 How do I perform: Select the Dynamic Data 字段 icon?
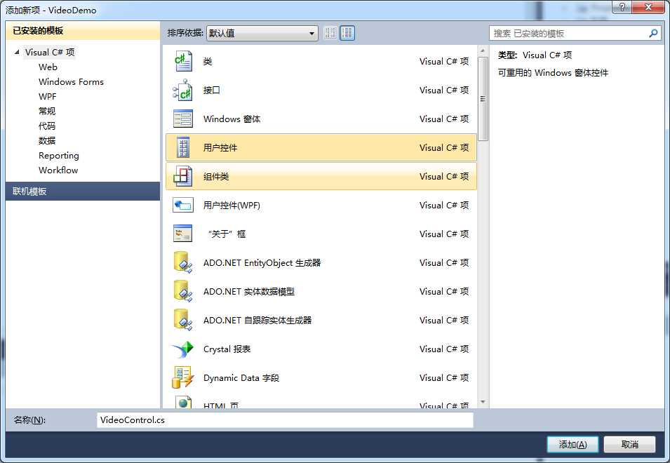(183, 377)
